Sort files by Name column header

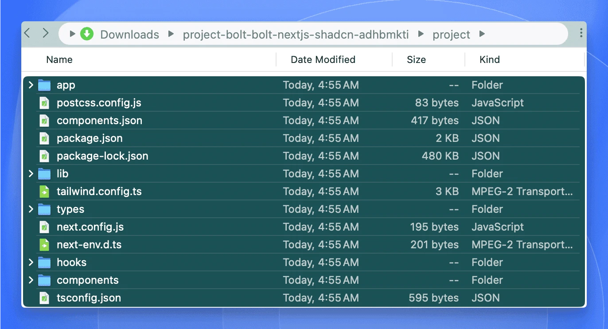tap(59, 60)
